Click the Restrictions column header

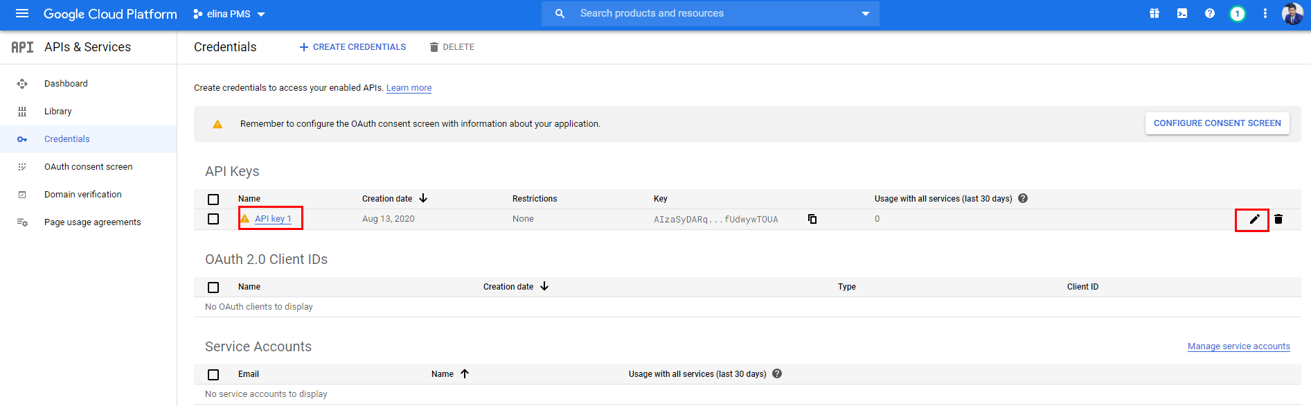[535, 199]
